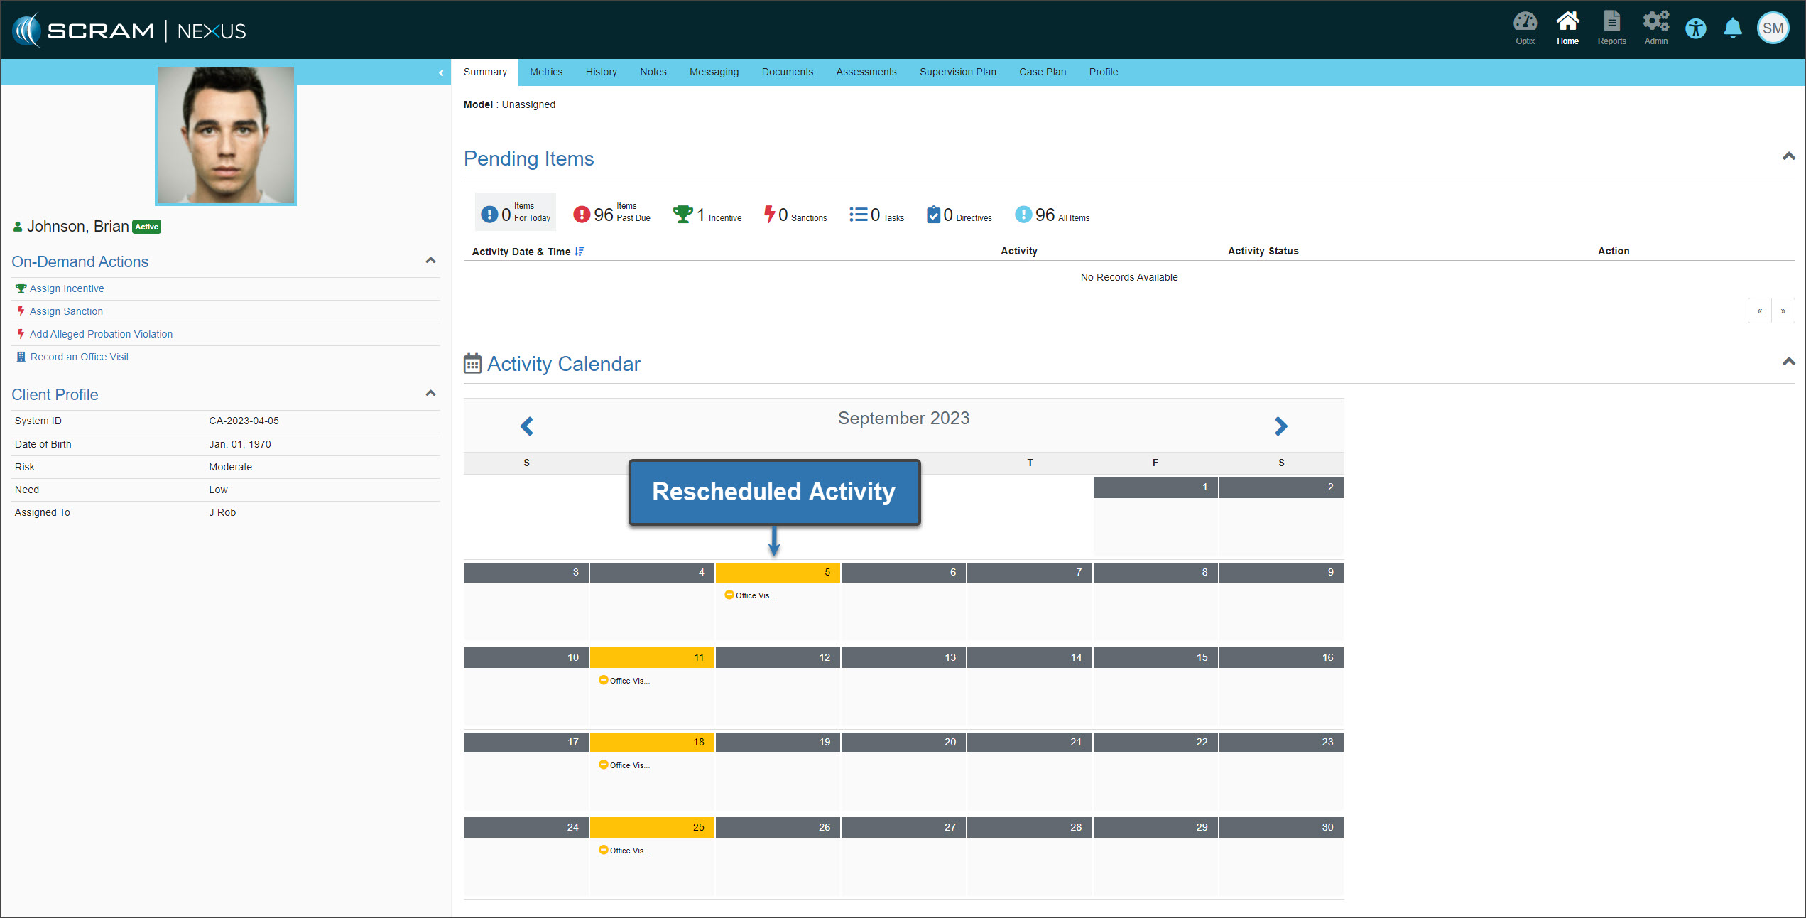Open Office Visit on September 5
This screenshot has width=1806, height=918.
[754, 595]
